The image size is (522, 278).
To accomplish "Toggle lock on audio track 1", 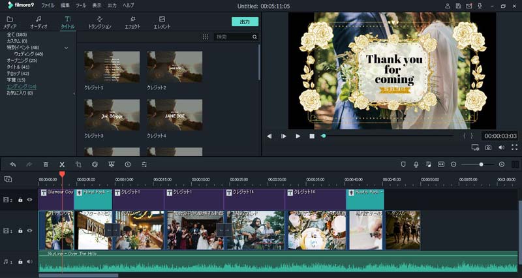I will click(x=20, y=262).
